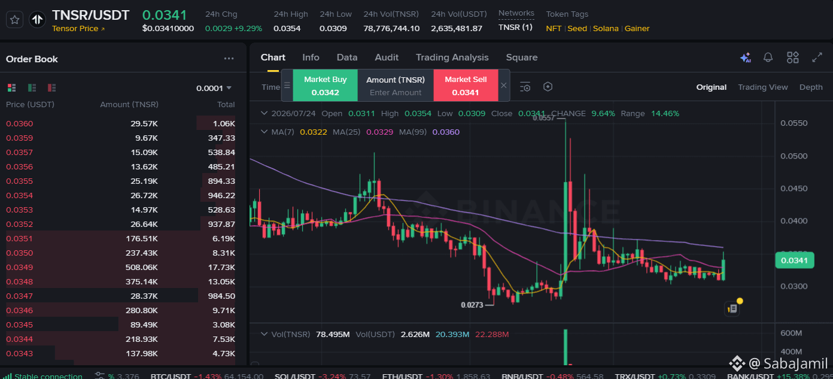Select the 0.0349 order book price

[19, 267]
